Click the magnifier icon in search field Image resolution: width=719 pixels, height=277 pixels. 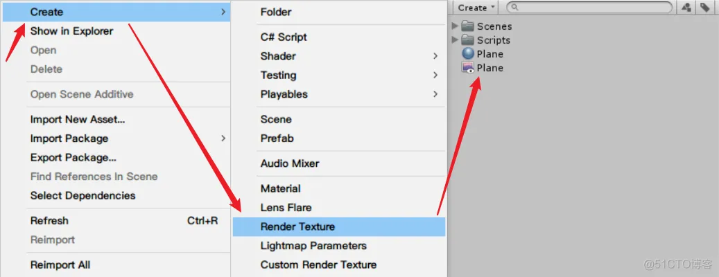(515, 8)
